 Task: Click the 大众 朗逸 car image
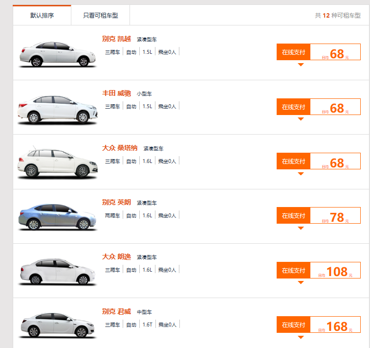pos(57,272)
